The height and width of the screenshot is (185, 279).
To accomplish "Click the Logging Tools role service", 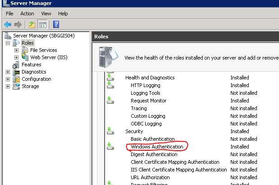I will 146,93.
